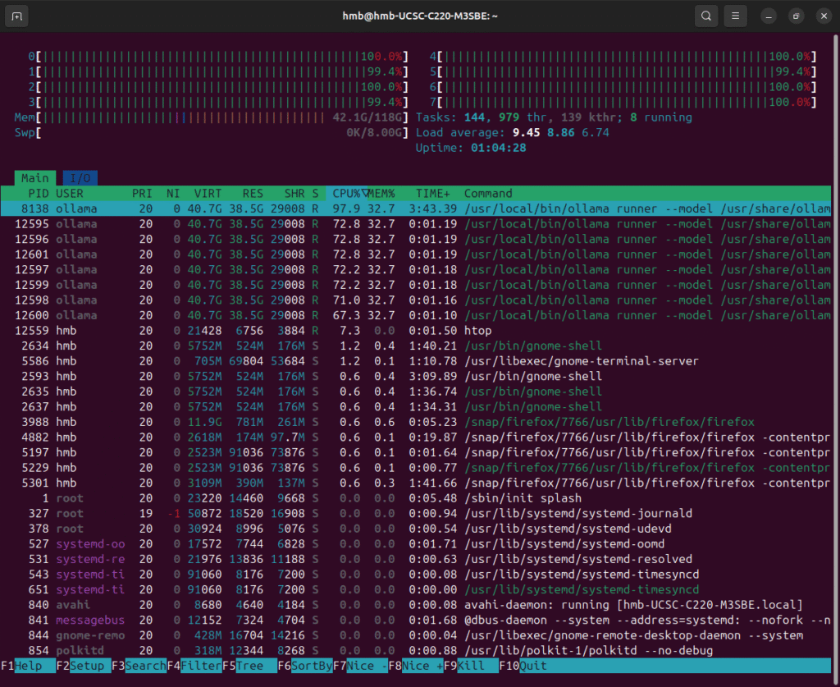The image size is (840, 687).
Task: Toggle F5 Tree view
Action: (249, 666)
